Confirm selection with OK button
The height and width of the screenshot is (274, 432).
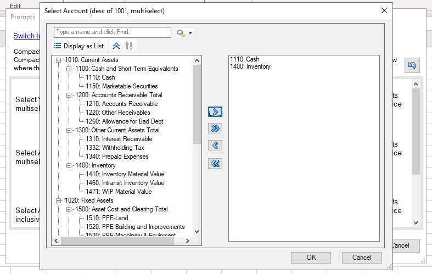[x=311, y=258]
